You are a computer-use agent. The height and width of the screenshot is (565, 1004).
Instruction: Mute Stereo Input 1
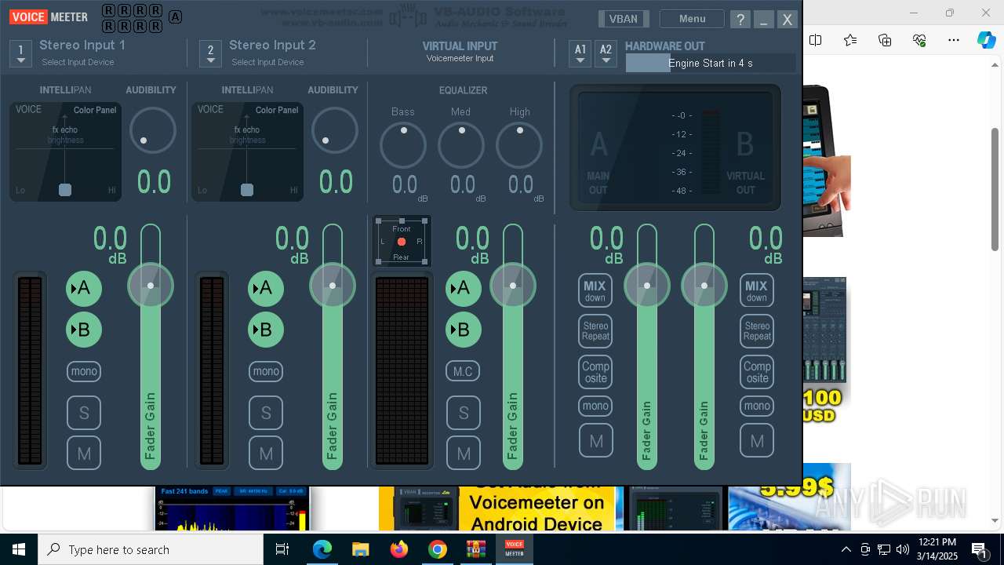point(84,454)
